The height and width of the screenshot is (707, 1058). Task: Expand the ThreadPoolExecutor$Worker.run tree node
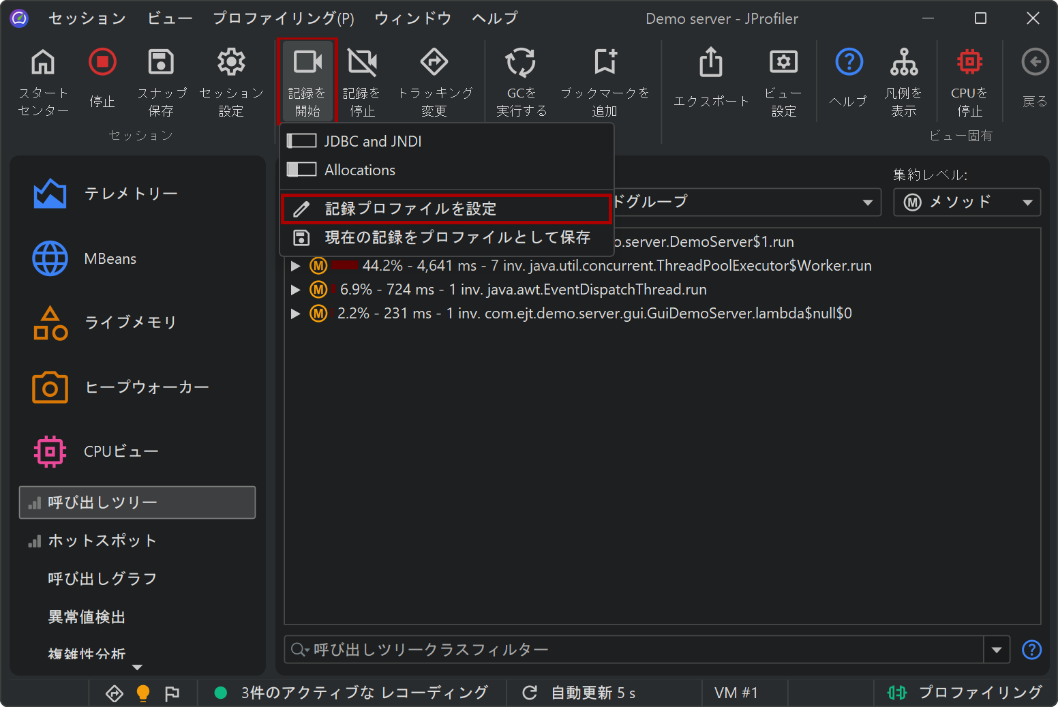click(x=295, y=266)
